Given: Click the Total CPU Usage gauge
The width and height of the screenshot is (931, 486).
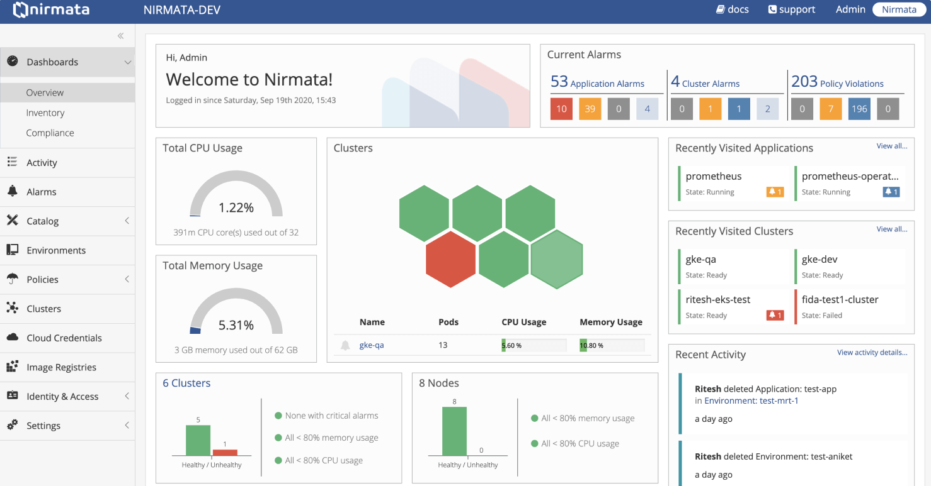Looking at the screenshot, I should tap(236, 195).
